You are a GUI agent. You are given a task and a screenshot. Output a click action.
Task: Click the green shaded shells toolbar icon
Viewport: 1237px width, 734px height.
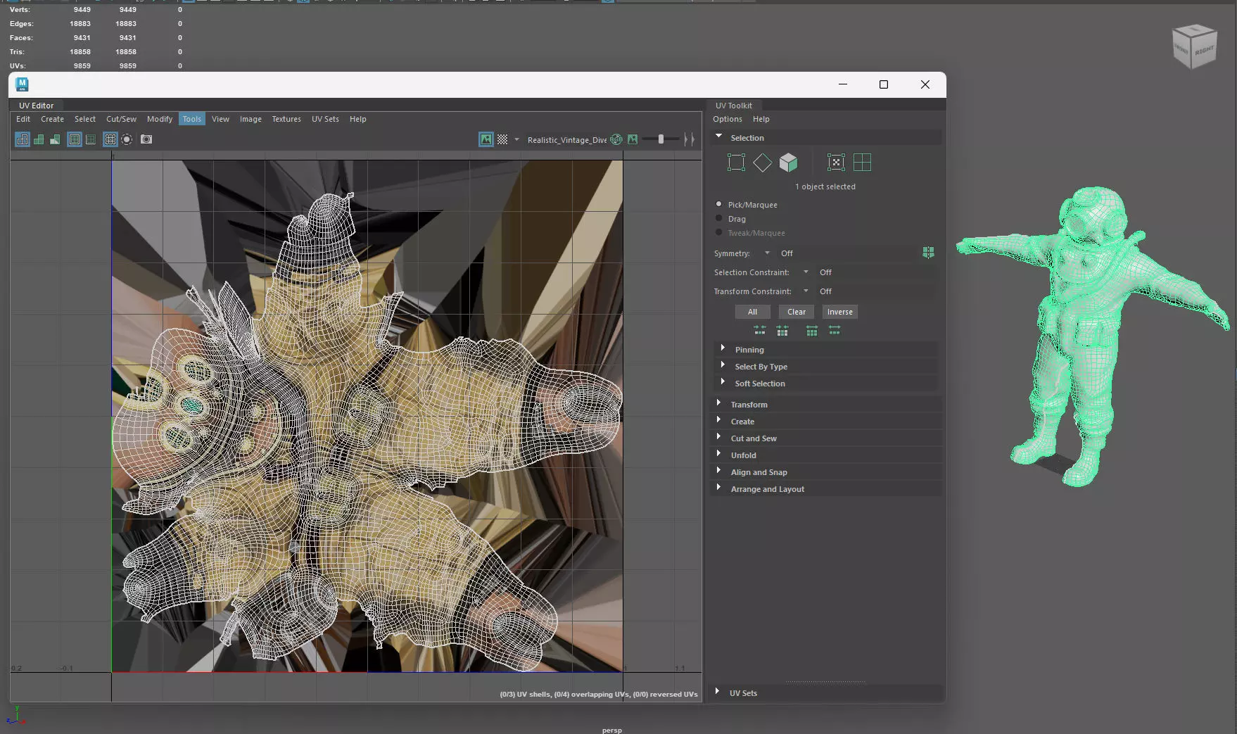pos(39,139)
